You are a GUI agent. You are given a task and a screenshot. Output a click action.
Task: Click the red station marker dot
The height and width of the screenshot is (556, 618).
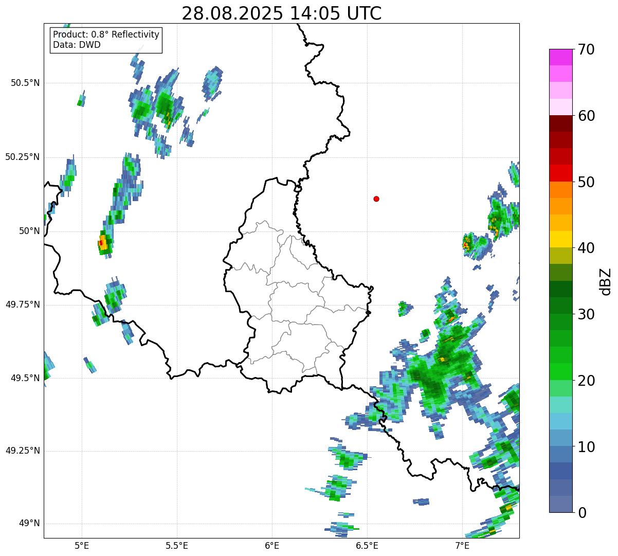click(x=376, y=199)
